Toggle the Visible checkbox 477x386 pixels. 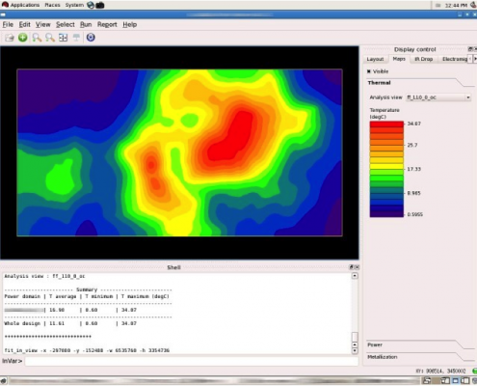click(369, 71)
